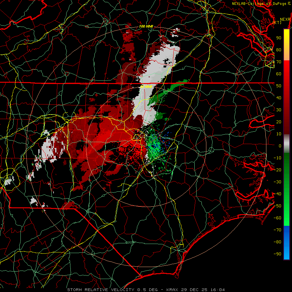Click the 0.5 DEG elevation angle text
292x292 pixels.
pyautogui.click(x=147, y=290)
